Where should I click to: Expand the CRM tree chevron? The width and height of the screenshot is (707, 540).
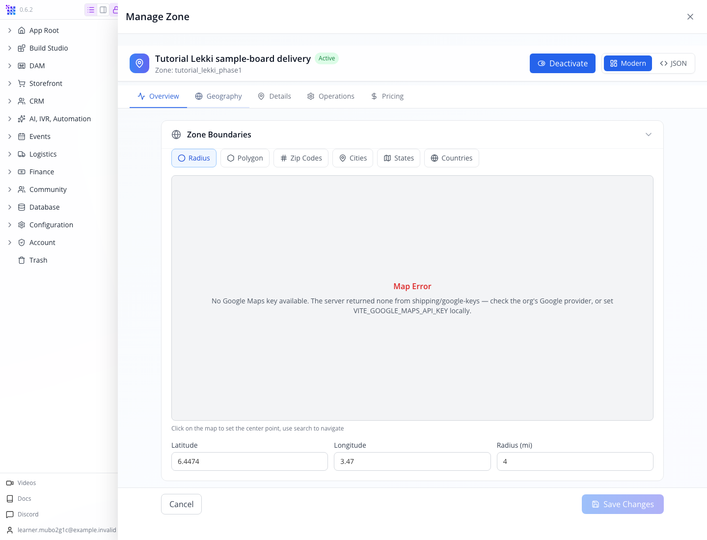(x=10, y=101)
